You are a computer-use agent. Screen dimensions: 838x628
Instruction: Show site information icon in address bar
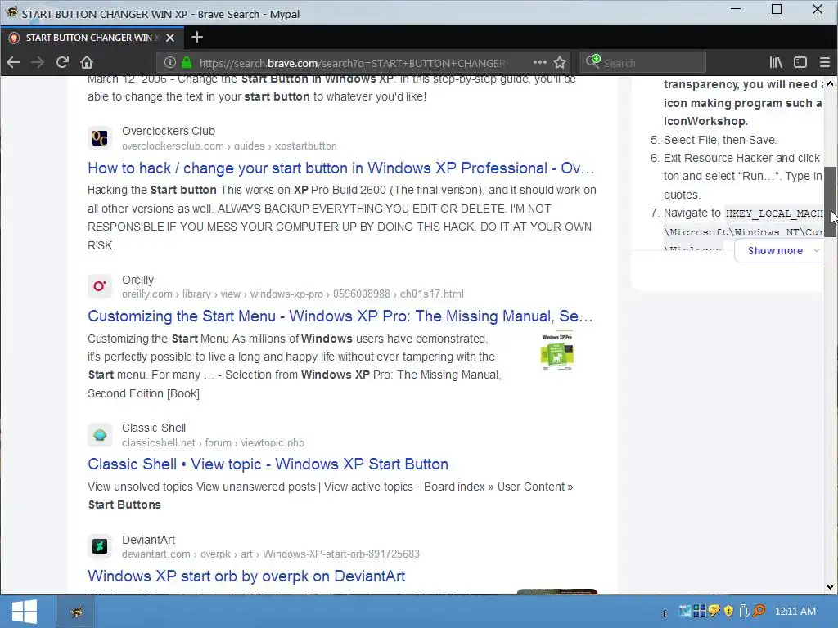tap(170, 62)
